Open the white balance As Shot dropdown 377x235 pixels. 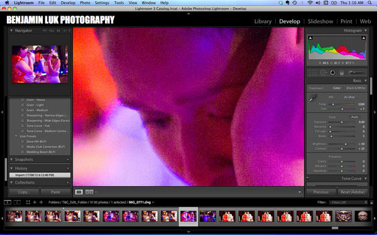[x=349, y=97]
